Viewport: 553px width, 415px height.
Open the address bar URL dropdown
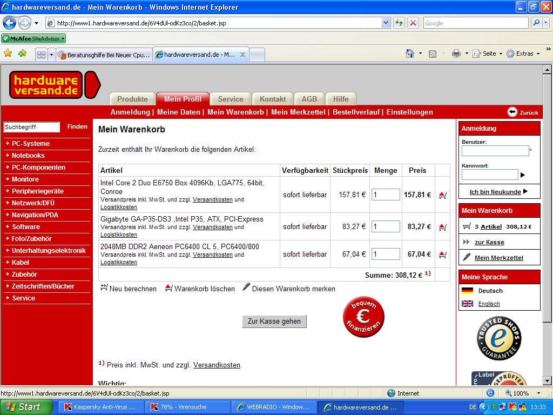point(386,23)
